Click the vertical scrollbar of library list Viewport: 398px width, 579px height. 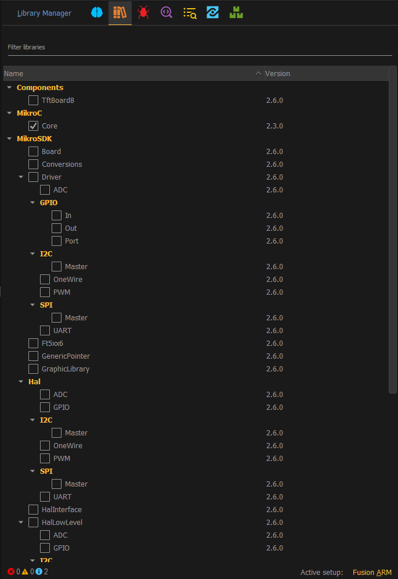(393, 230)
